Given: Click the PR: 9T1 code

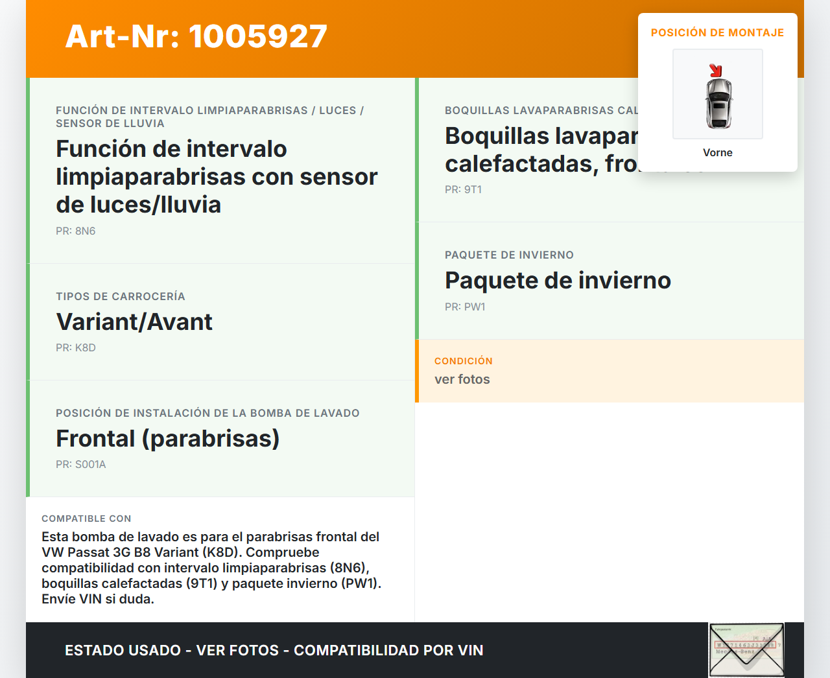Looking at the screenshot, I should coord(463,189).
